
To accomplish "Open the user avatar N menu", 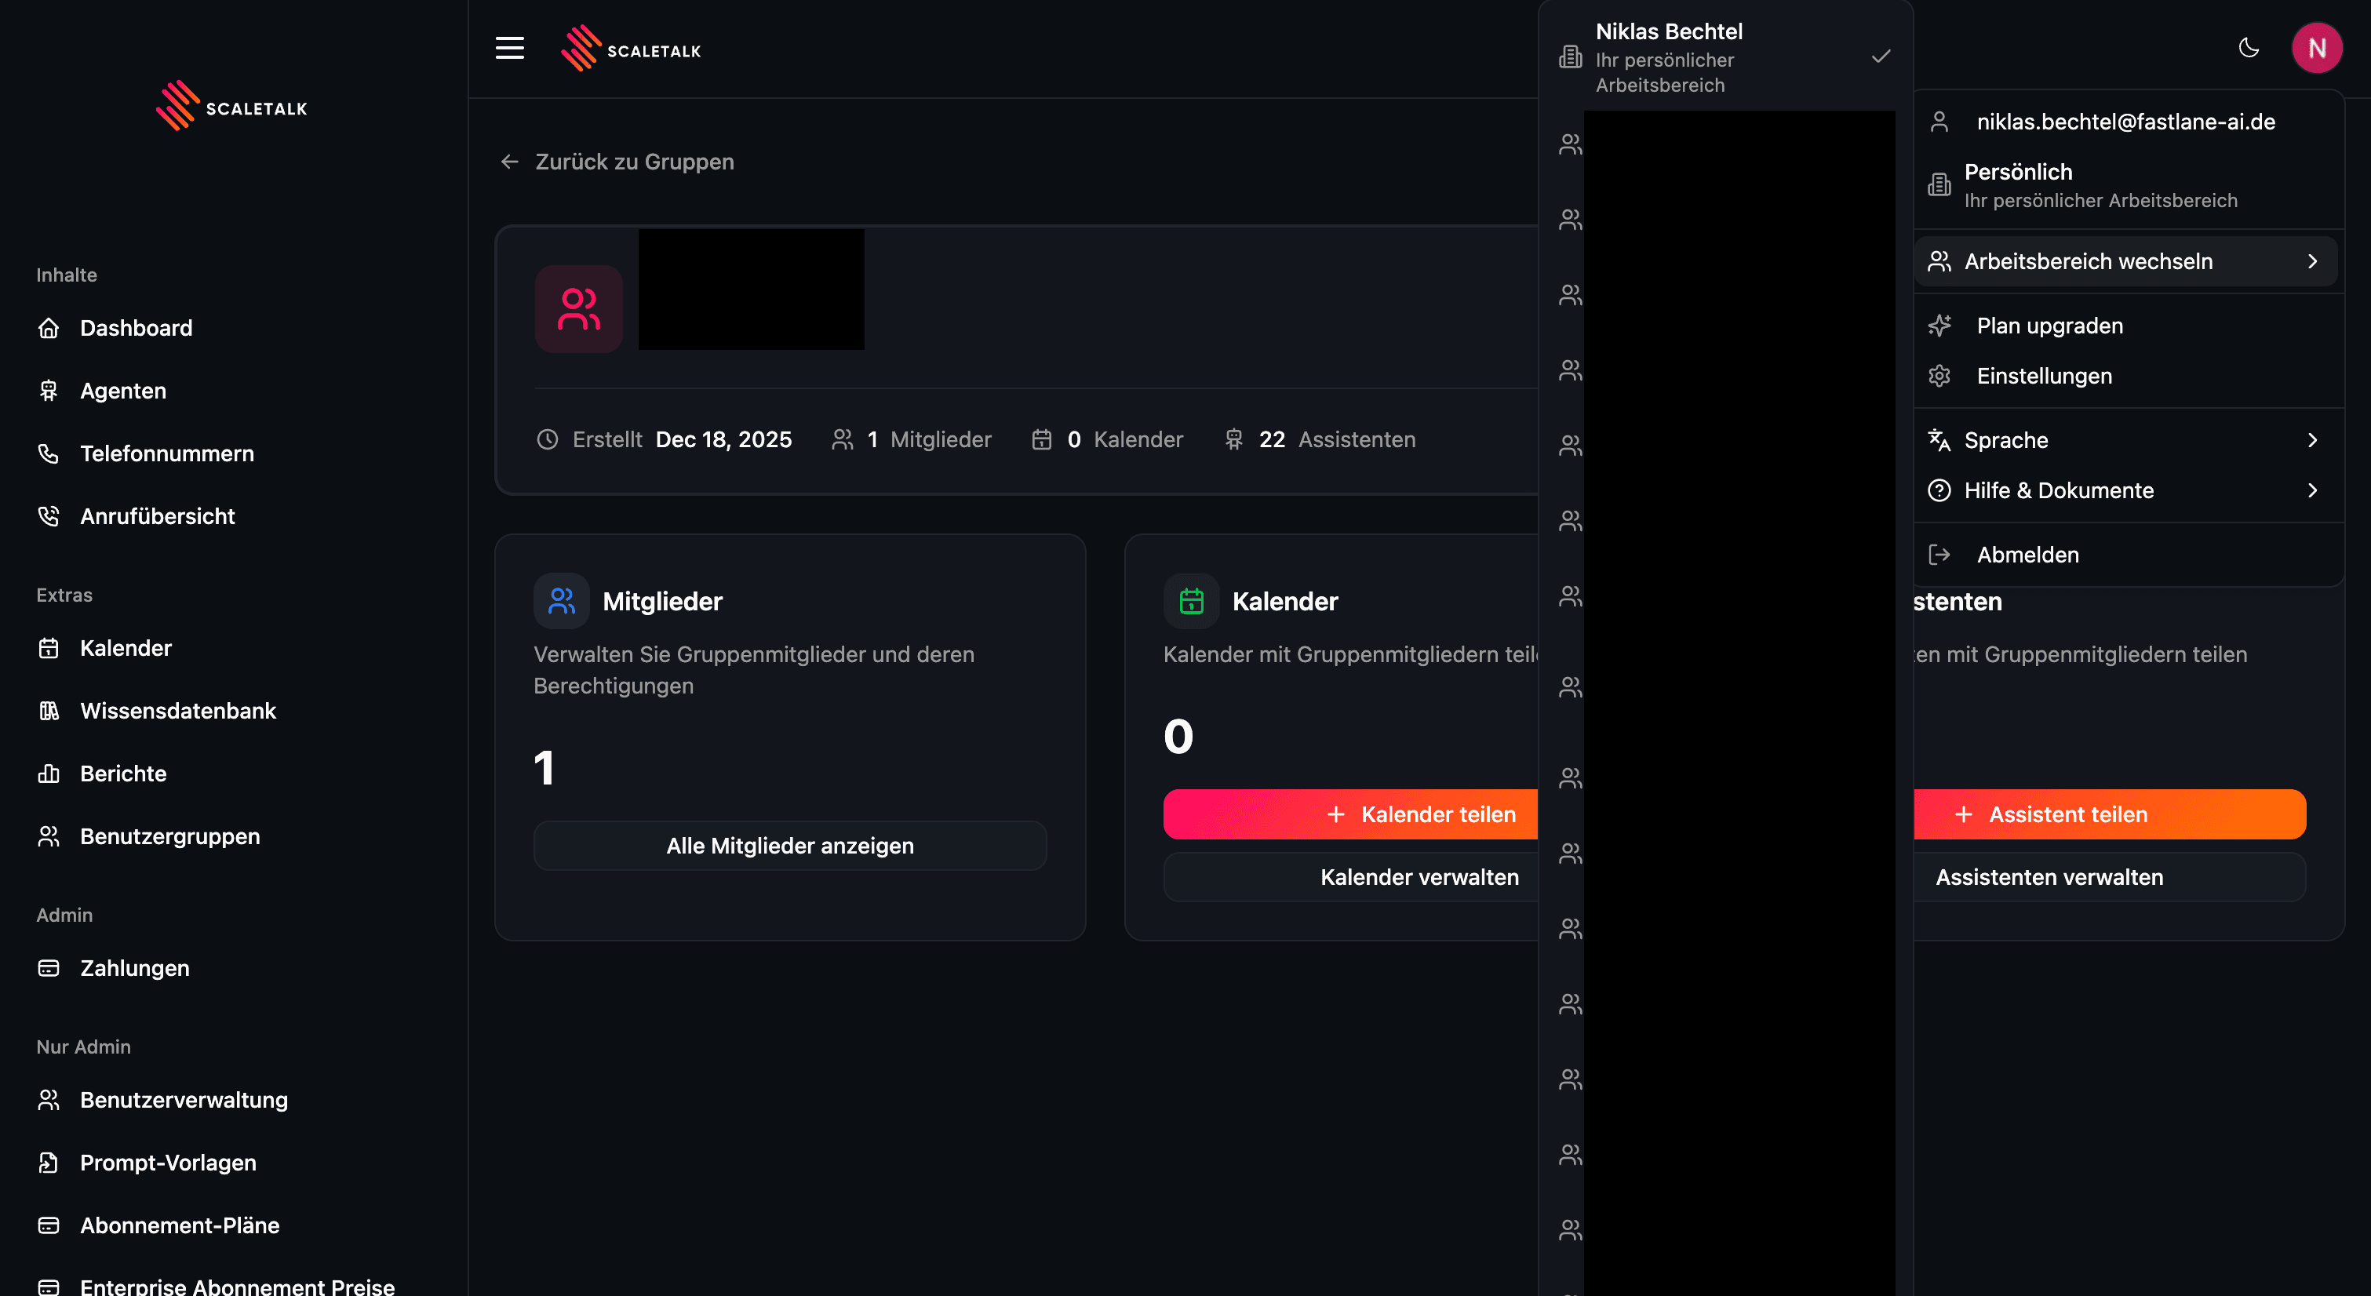I will pos(2316,48).
